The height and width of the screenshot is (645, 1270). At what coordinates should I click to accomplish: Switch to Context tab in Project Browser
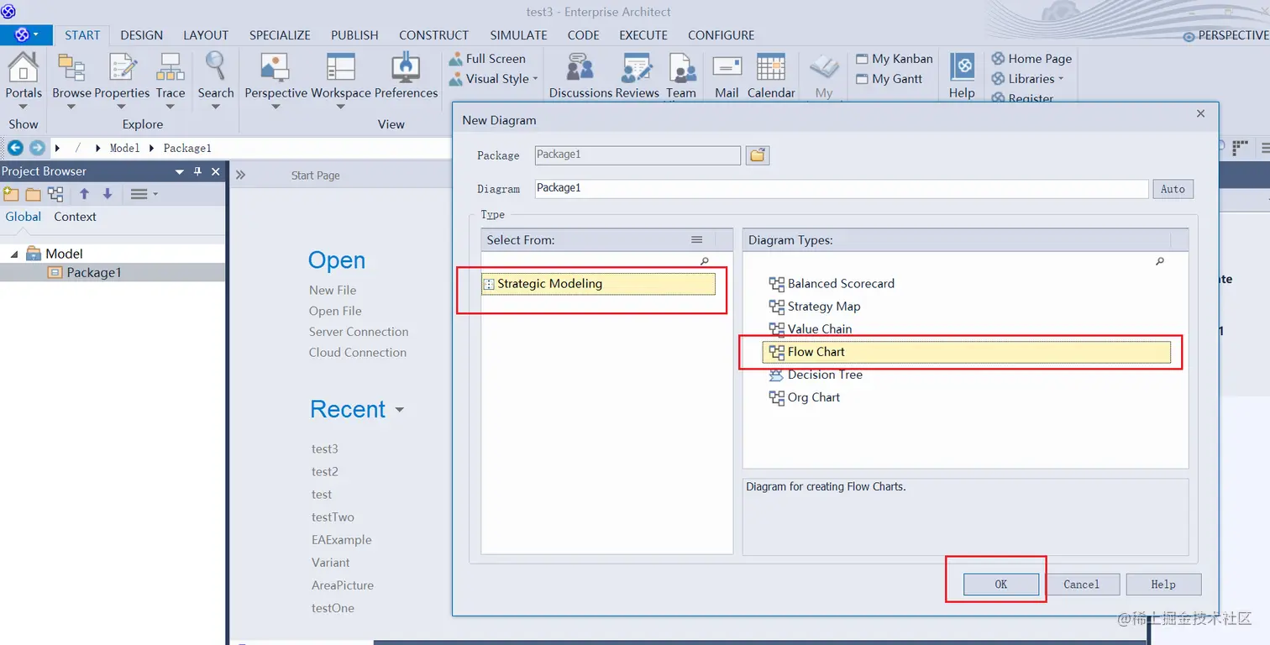(x=75, y=217)
